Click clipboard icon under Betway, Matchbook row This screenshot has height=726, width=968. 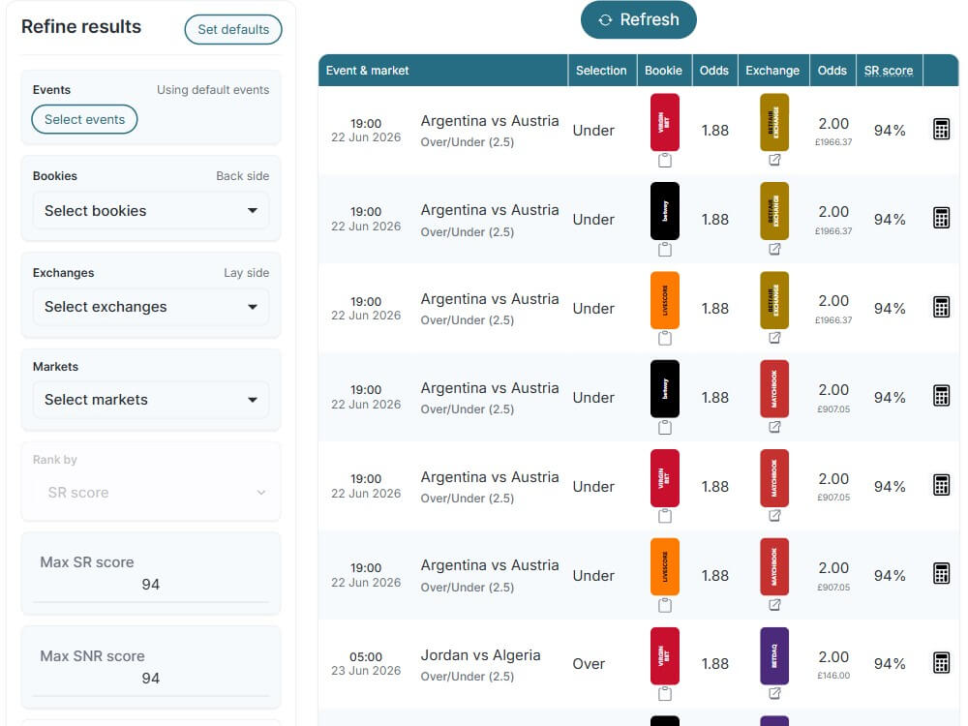pyautogui.click(x=665, y=427)
